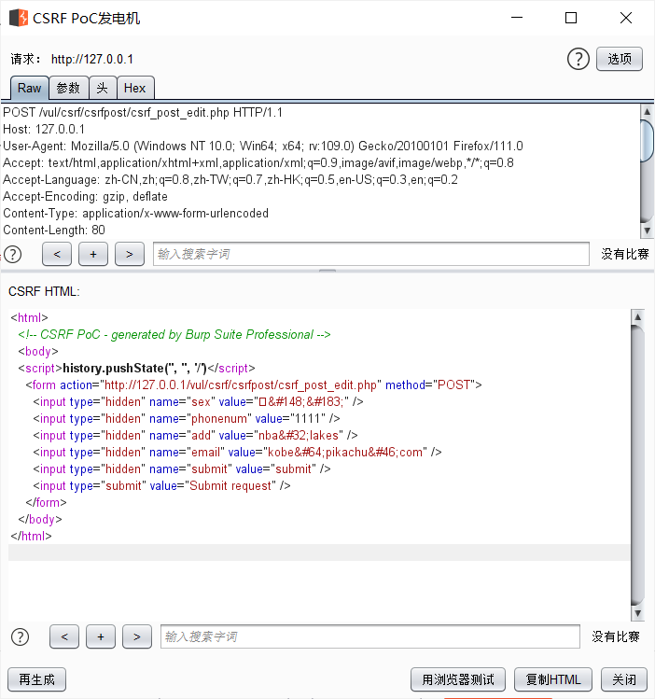655x699 pixels.
Task: Click the Accept-Encoding: gzip, deflate line
Action: coord(85,197)
